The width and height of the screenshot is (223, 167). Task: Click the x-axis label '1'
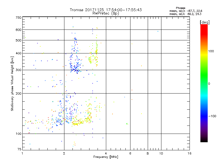pos(22,153)
